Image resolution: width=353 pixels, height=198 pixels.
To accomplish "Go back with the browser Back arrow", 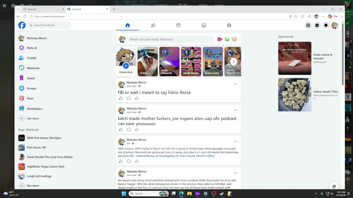I will tap(18, 16).
